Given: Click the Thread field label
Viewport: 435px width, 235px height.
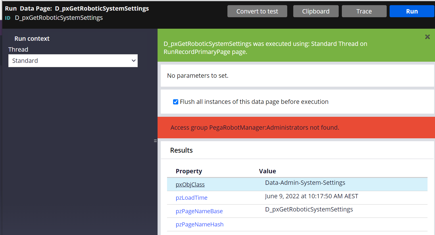Looking at the screenshot, I should click(18, 50).
